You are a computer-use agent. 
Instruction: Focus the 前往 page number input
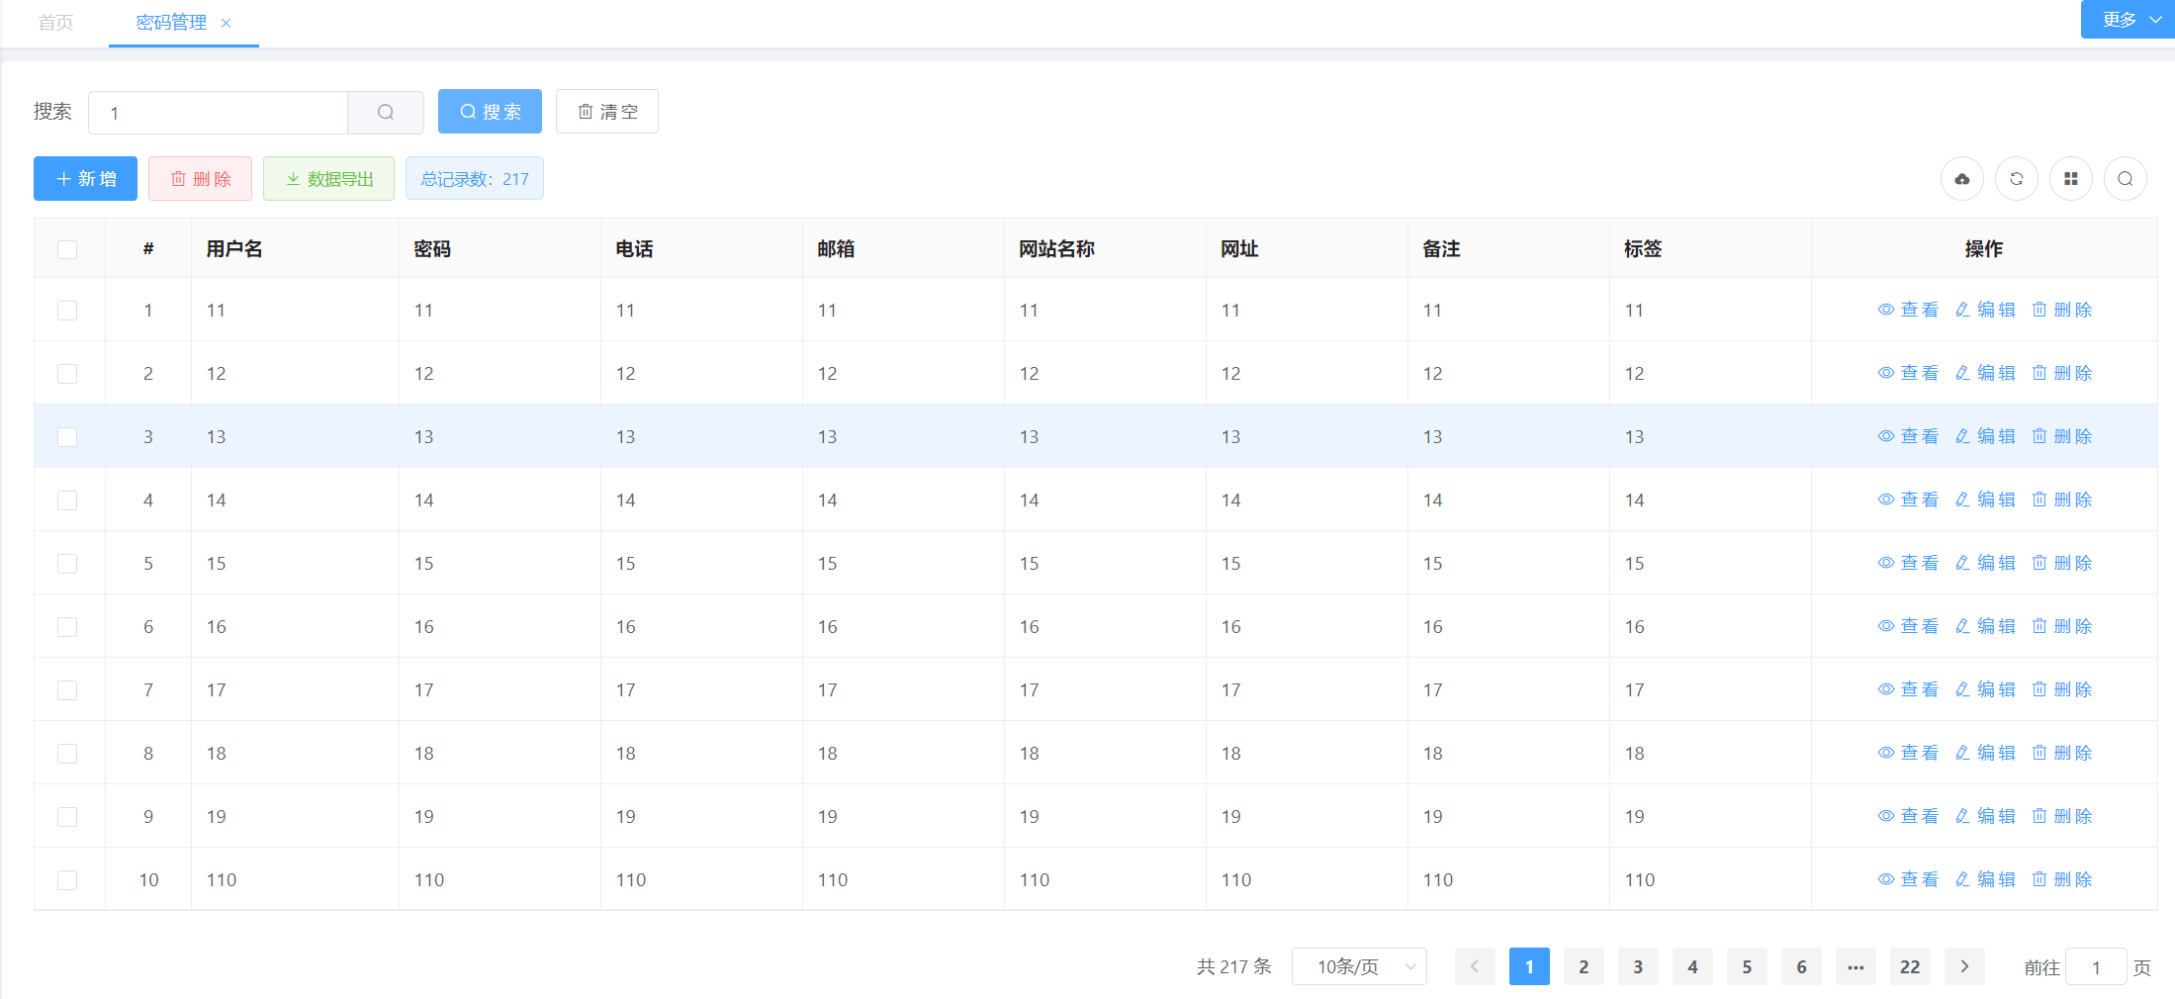[2095, 967]
